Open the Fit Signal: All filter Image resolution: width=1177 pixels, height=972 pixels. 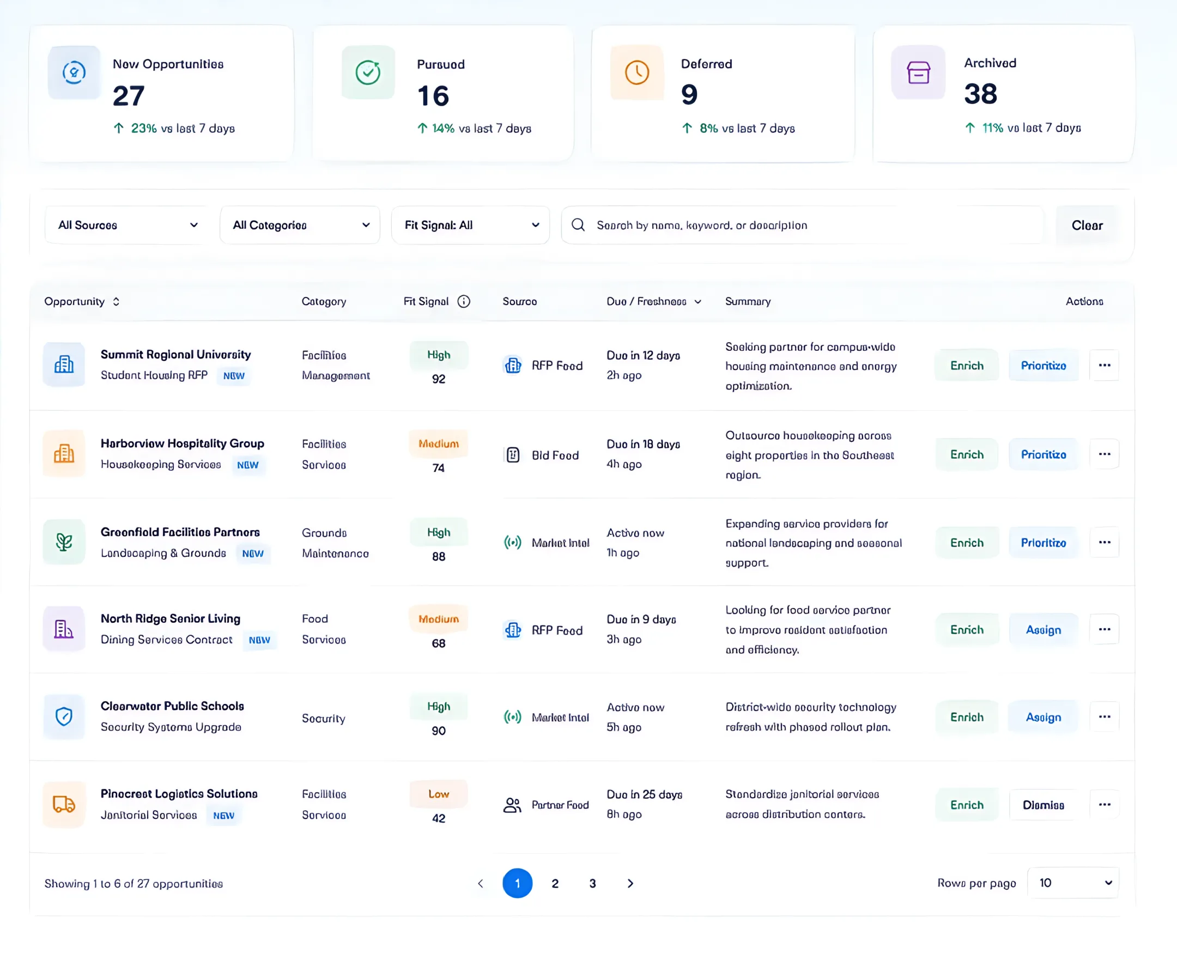[x=470, y=225]
